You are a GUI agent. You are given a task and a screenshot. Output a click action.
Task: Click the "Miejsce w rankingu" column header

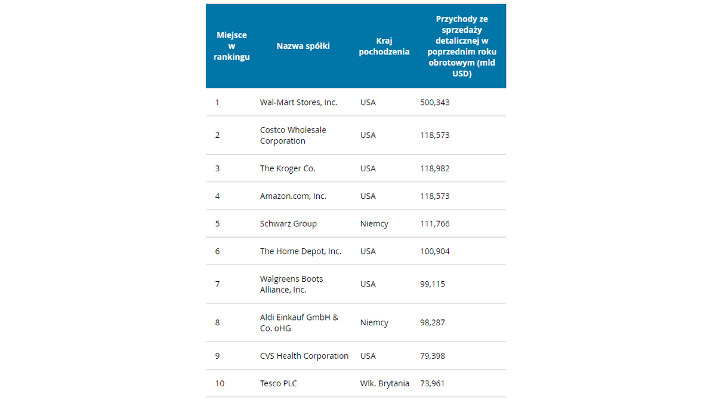click(x=232, y=46)
